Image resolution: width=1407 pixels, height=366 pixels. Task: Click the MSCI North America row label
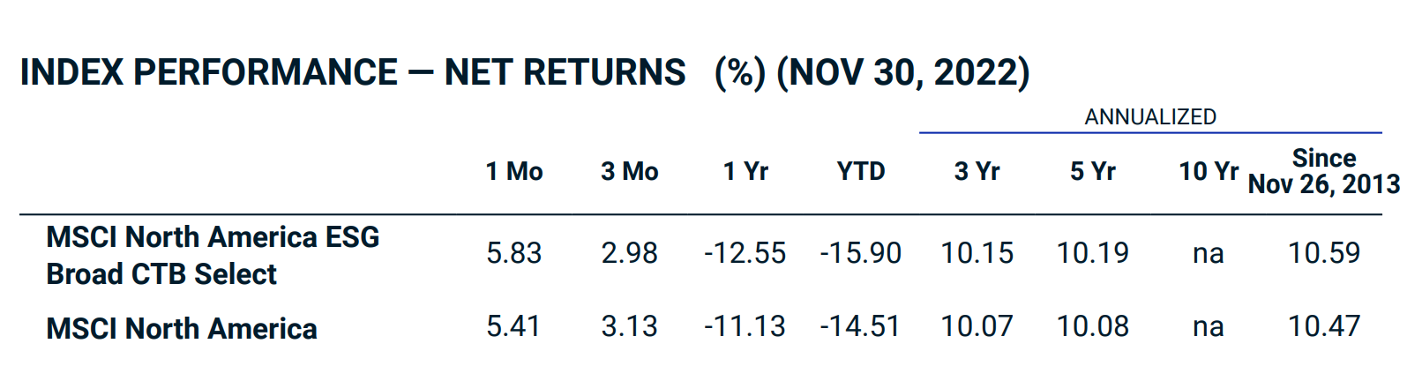pos(182,329)
